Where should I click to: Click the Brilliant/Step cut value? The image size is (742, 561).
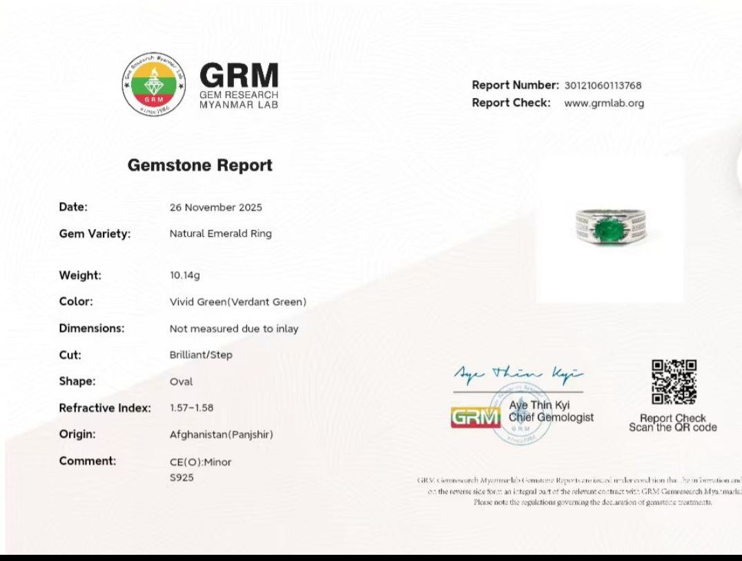[201, 355]
